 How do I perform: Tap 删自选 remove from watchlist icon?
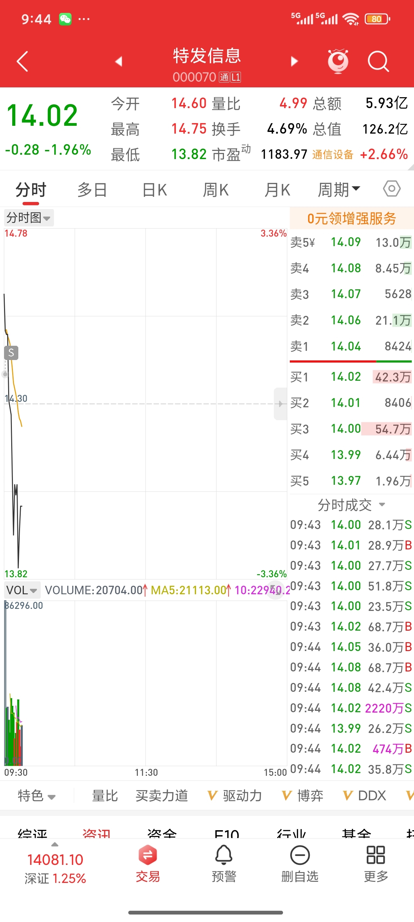[x=300, y=864]
